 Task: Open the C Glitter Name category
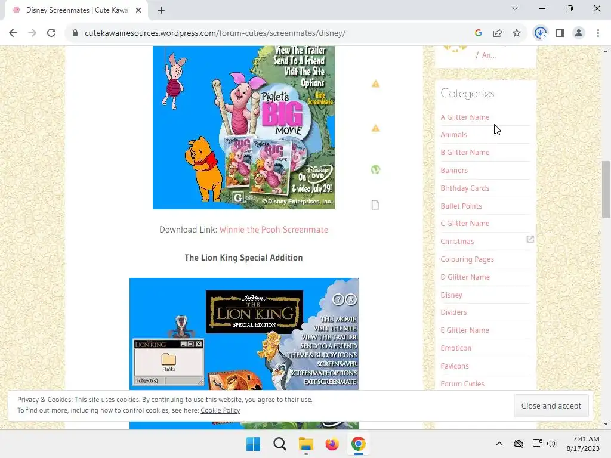coord(465,223)
